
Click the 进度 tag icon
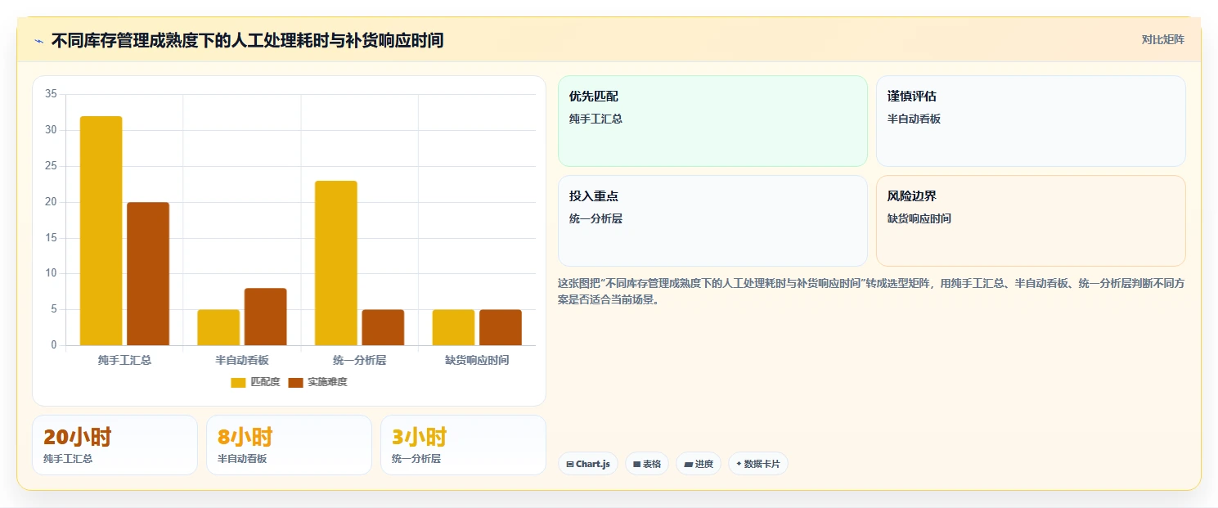coord(688,464)
